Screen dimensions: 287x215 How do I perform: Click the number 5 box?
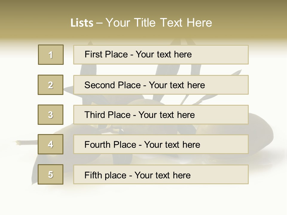tap(51, 174)
